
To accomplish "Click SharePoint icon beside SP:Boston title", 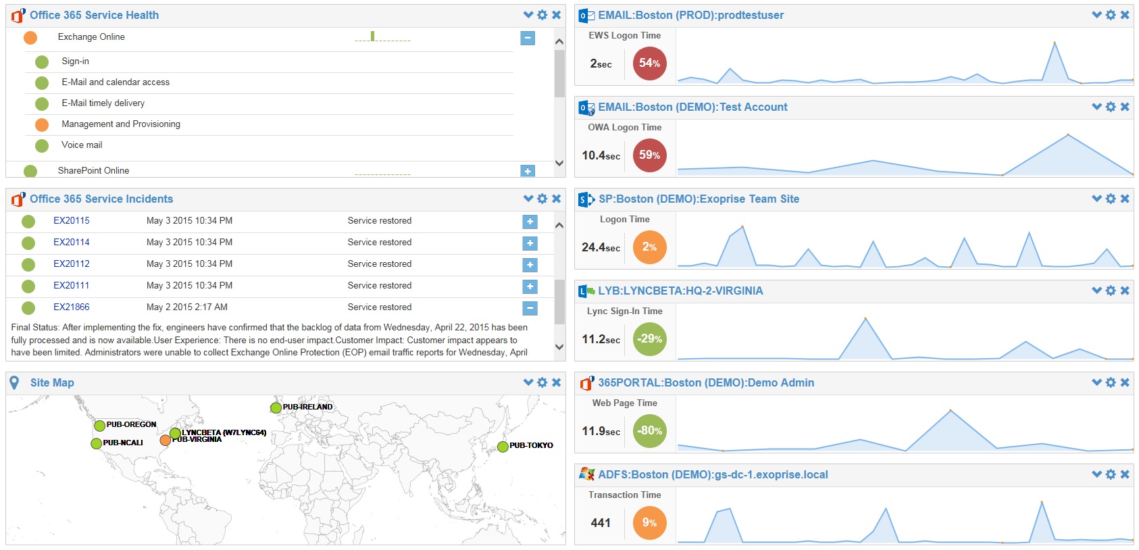I will [x=586, y=199].
